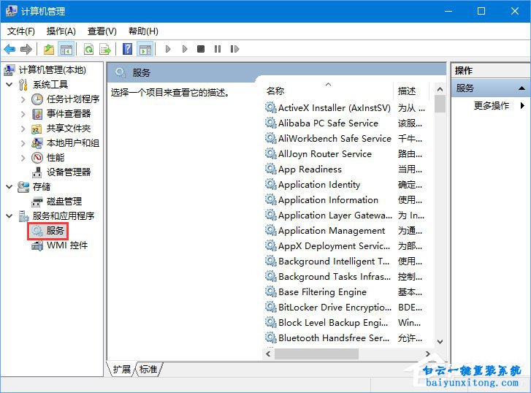Screen dimensions: 531x393
Task: Switch to the 标准 tab
Action: tap(148, 369)
